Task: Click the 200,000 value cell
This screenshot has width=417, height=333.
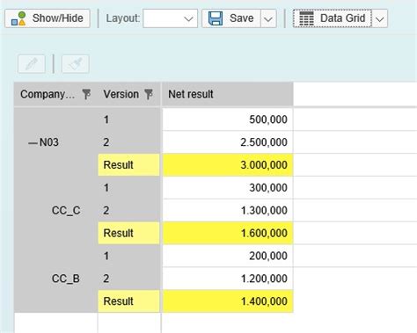Action: tap(228, 256)
